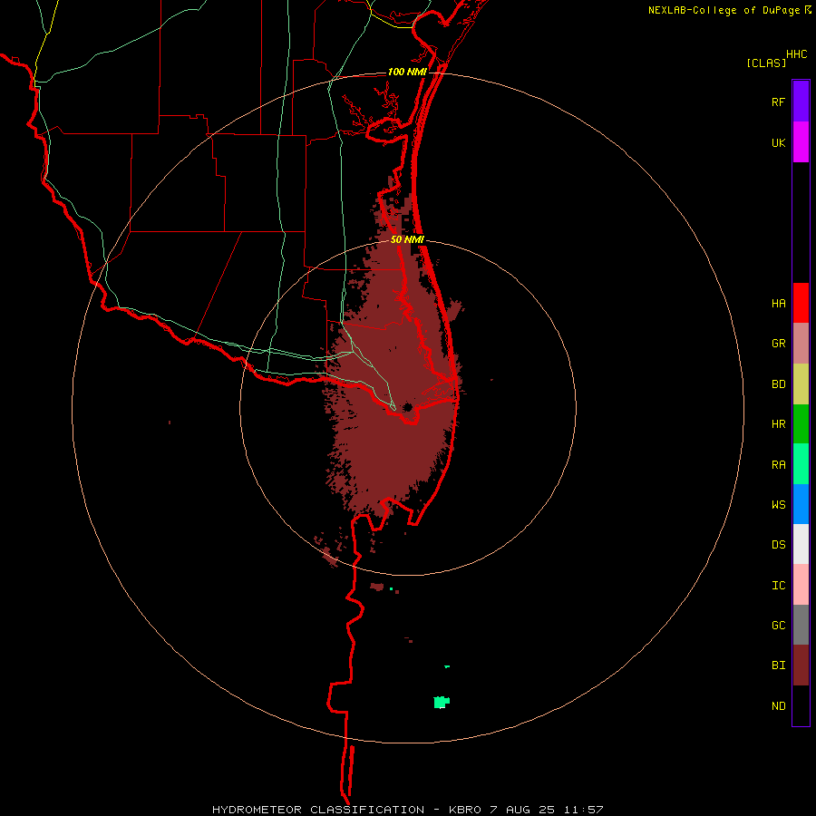The width and height of the screenshot is (816, 816).
Task: Click the 'HA' legend label
Action: (778, 304)
